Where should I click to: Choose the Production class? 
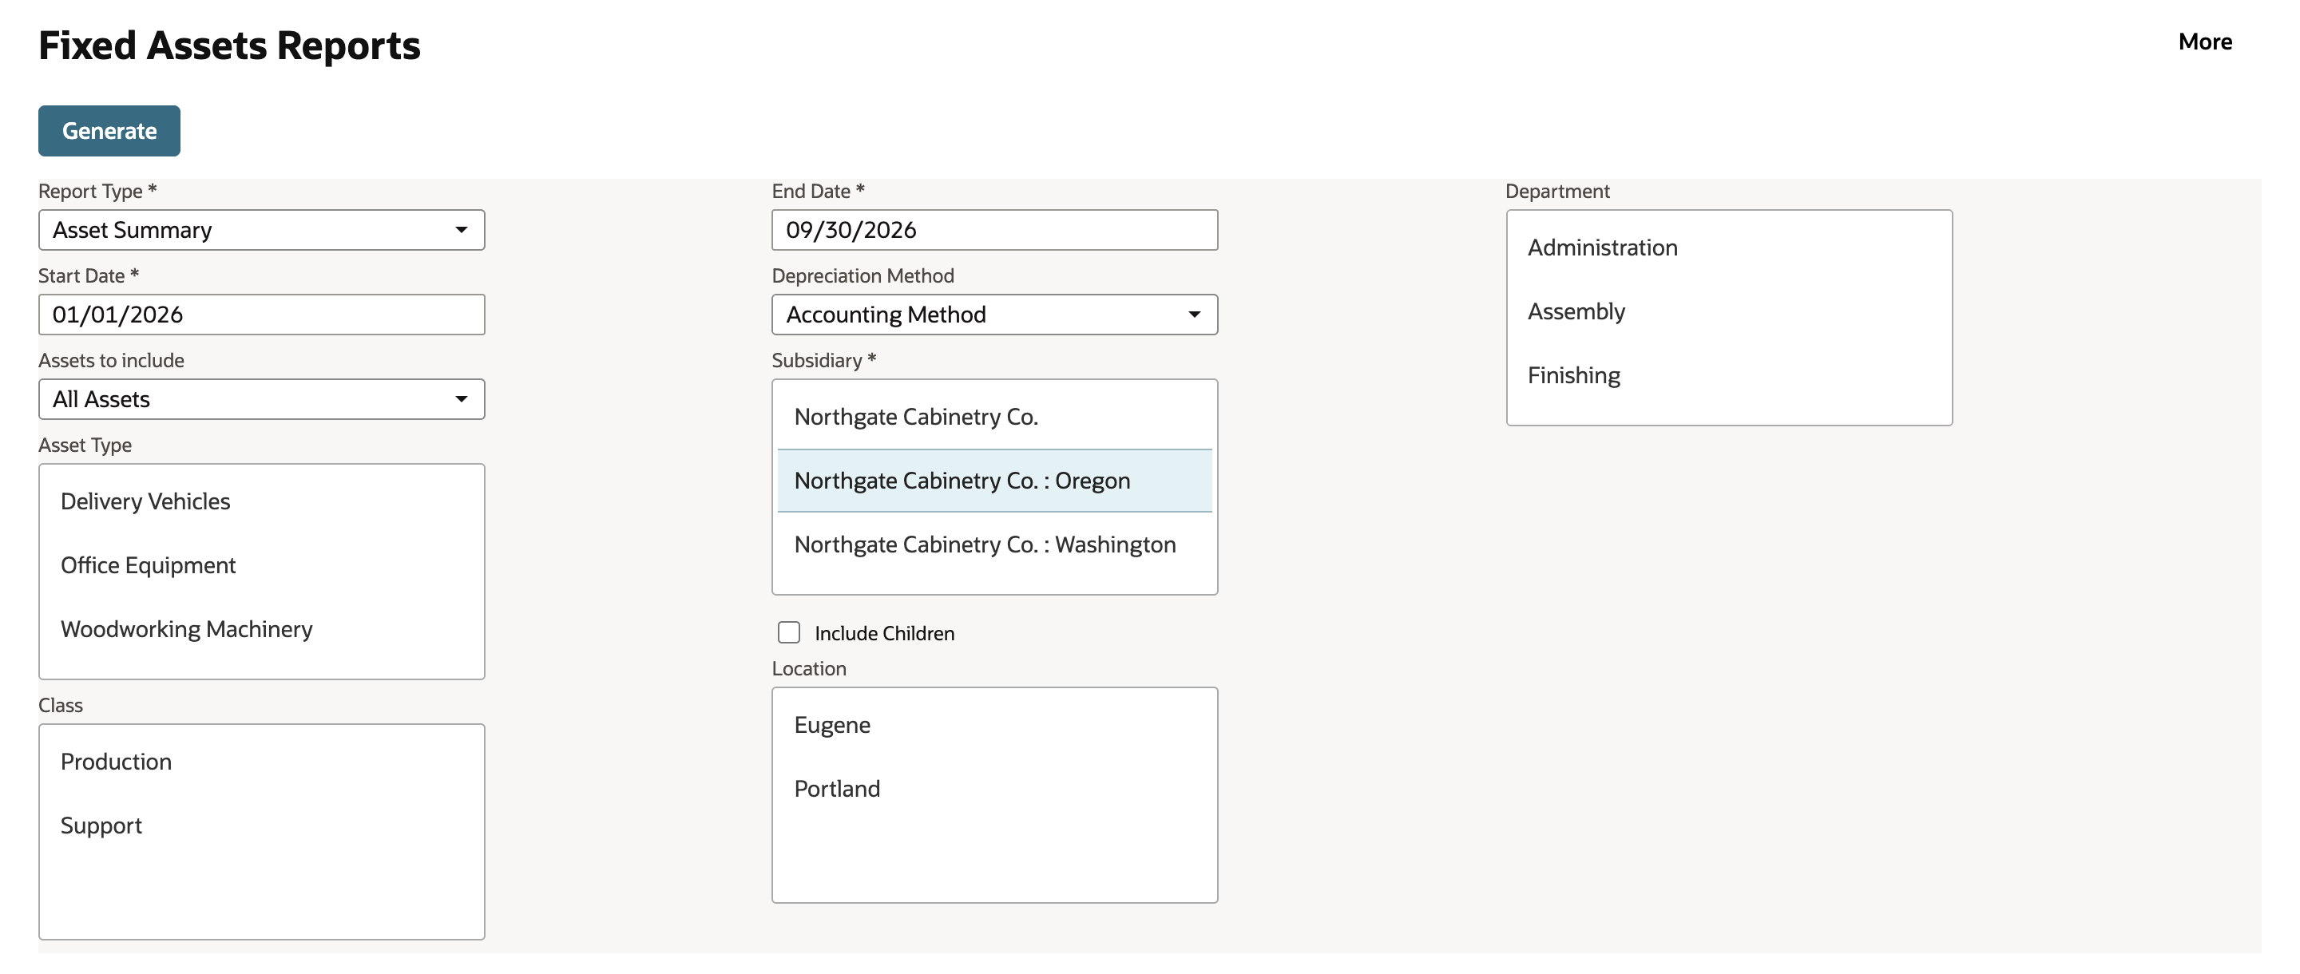(x=262, y=762)
